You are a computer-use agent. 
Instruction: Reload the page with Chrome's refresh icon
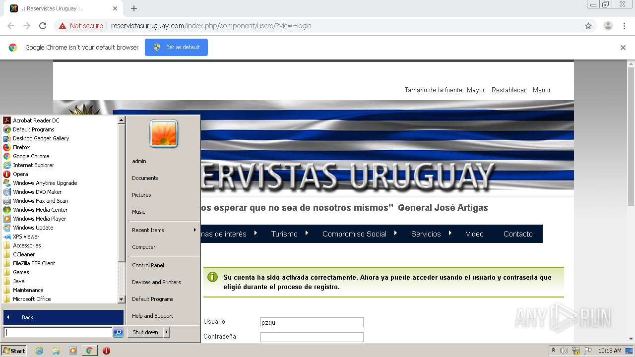[x=43, y=26]
